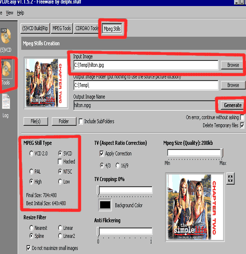Select the VCD 2.0 radio button
Screen dimensions: 246x254
pyautogui.click(x=31, y=153)
